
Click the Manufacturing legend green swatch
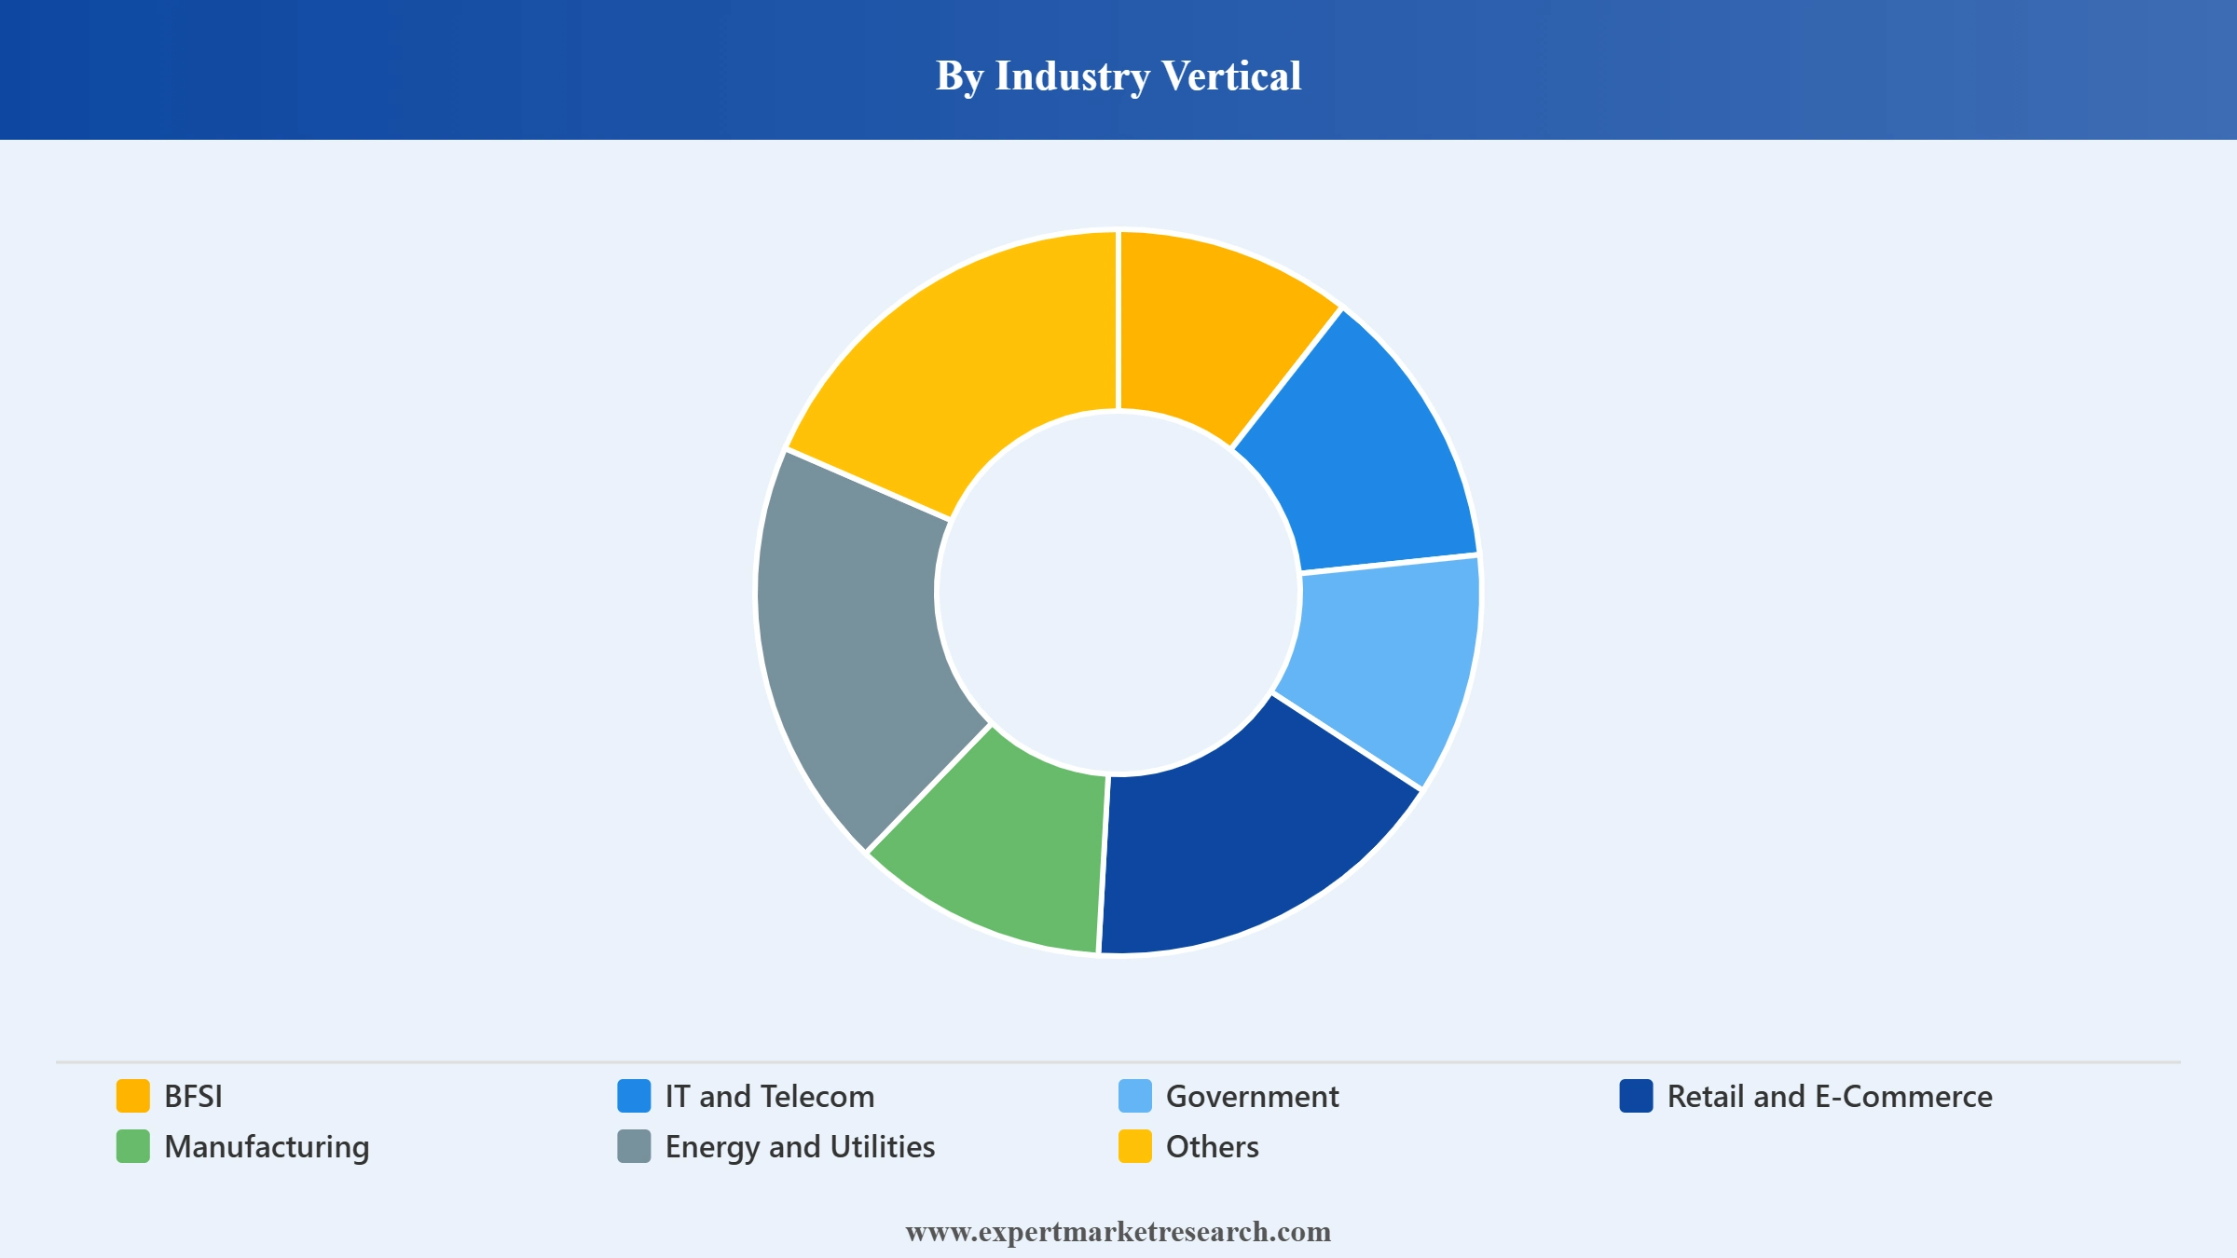132,1146
